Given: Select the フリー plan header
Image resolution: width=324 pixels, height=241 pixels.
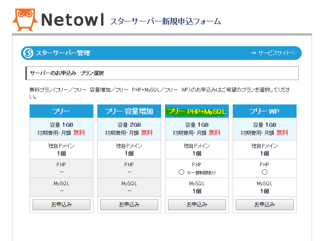Looking at the screenshot, I should [x=61, y=111].
